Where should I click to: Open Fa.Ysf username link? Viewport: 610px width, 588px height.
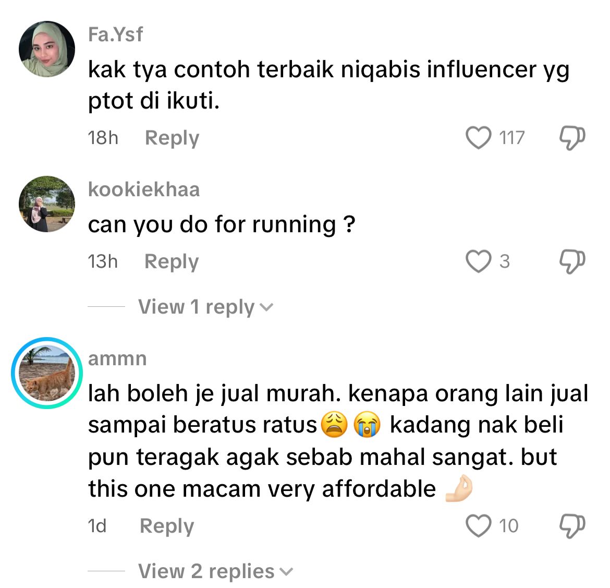tap(116, 34)
